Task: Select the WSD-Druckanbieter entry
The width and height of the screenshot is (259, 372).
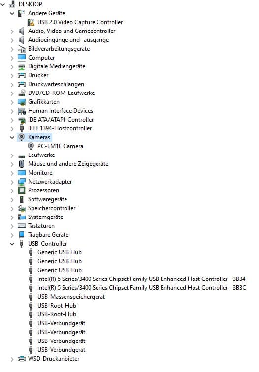Action: [54, 359]
